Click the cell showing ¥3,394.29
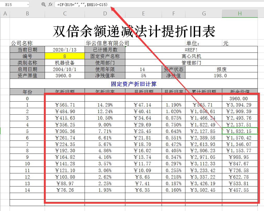Viewport: 264px width, 211px height. click(x=239, y=105)
